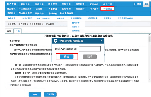Screen dimensions: 151x97
Task: Click the 开通 button at the bottom
Action: click(35, 94)
